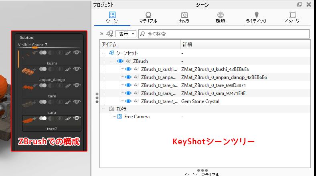The image size is (316, 176).
Task: Open the Environment globe tab
Action: [x=220, y=17]
